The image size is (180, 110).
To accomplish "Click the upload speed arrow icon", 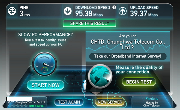I will point(122,11).
